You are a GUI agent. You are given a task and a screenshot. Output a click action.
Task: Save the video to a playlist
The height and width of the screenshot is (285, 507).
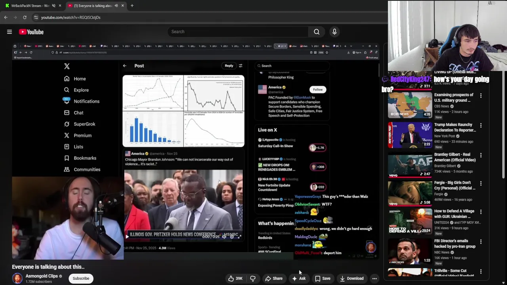(x=323, y=279)
